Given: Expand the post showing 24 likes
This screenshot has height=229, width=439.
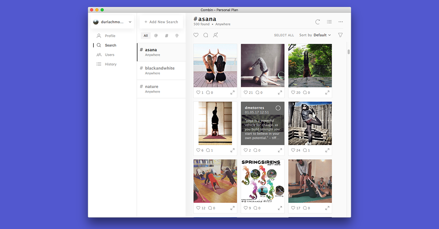Looking at the screenshot, I should coord(327,150).
